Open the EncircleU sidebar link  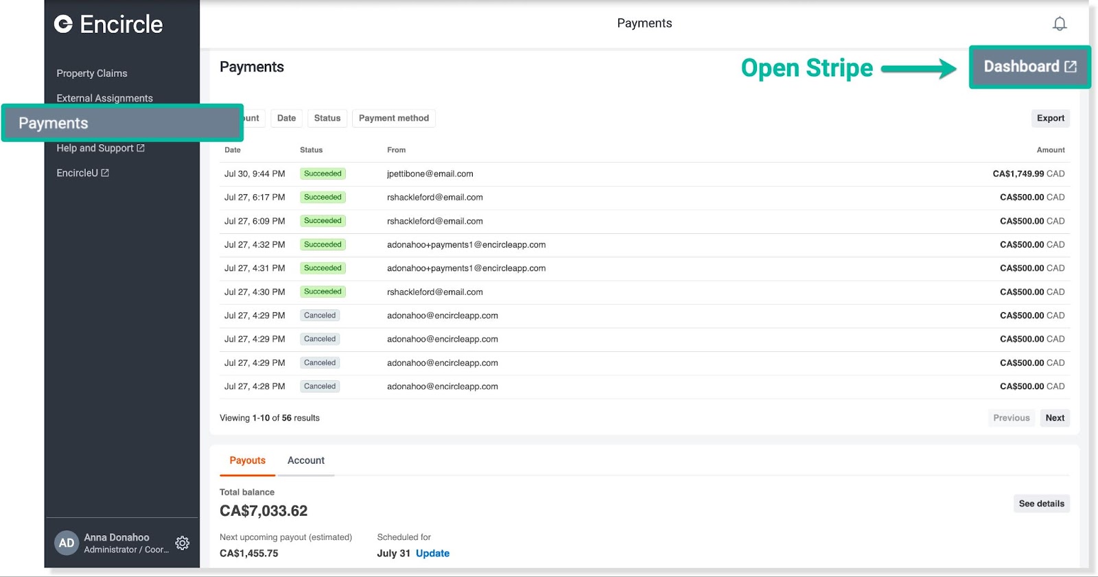82,173
